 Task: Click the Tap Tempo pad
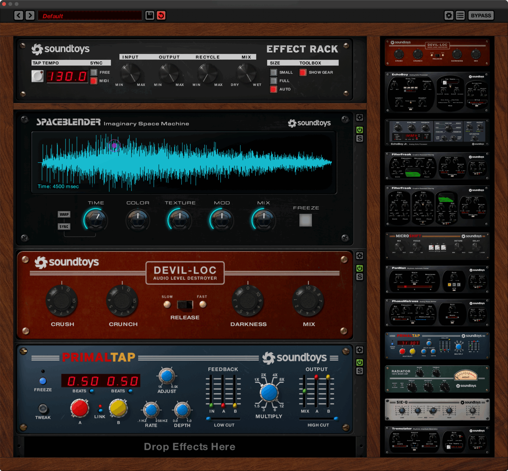pos(37,76)
